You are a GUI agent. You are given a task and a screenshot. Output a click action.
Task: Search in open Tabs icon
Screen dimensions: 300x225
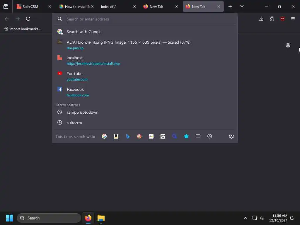click(x=198, y=136)
